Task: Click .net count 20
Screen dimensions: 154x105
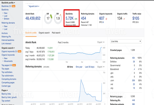Action: (x=134, y=84)
